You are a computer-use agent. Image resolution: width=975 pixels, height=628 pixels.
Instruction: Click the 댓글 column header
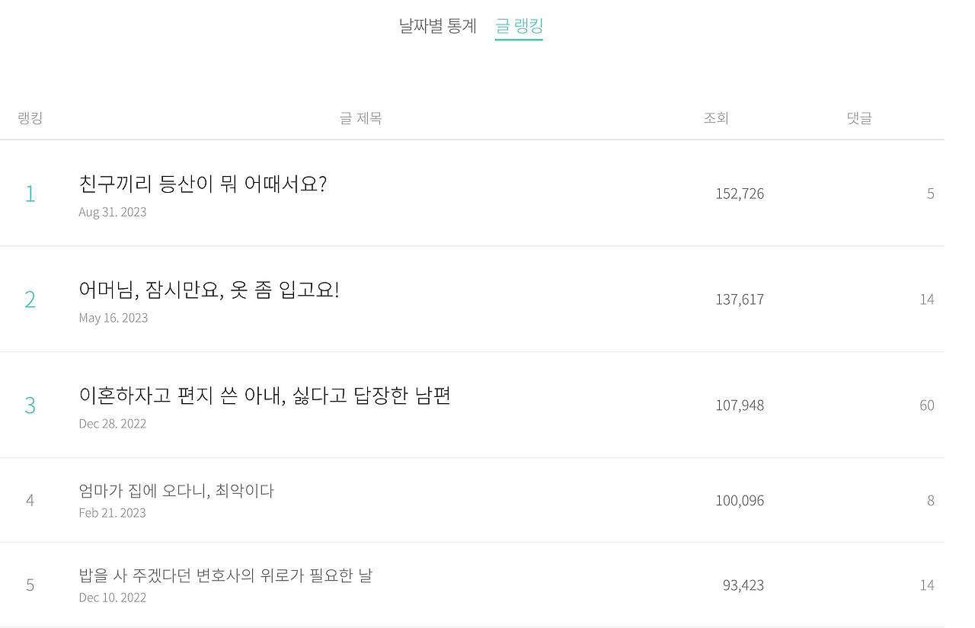(x=859, y=118)
